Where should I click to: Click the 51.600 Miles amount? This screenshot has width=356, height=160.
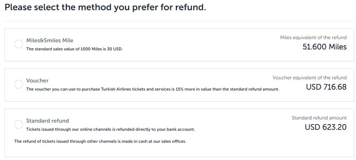pos(324,47)
